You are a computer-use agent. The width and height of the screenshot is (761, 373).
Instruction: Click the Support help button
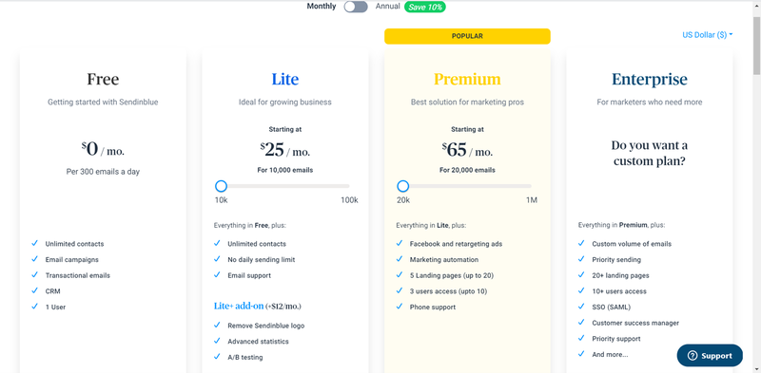(710, 356)
